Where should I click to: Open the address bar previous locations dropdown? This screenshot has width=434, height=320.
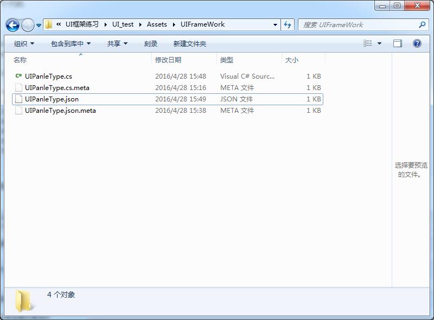275,25
